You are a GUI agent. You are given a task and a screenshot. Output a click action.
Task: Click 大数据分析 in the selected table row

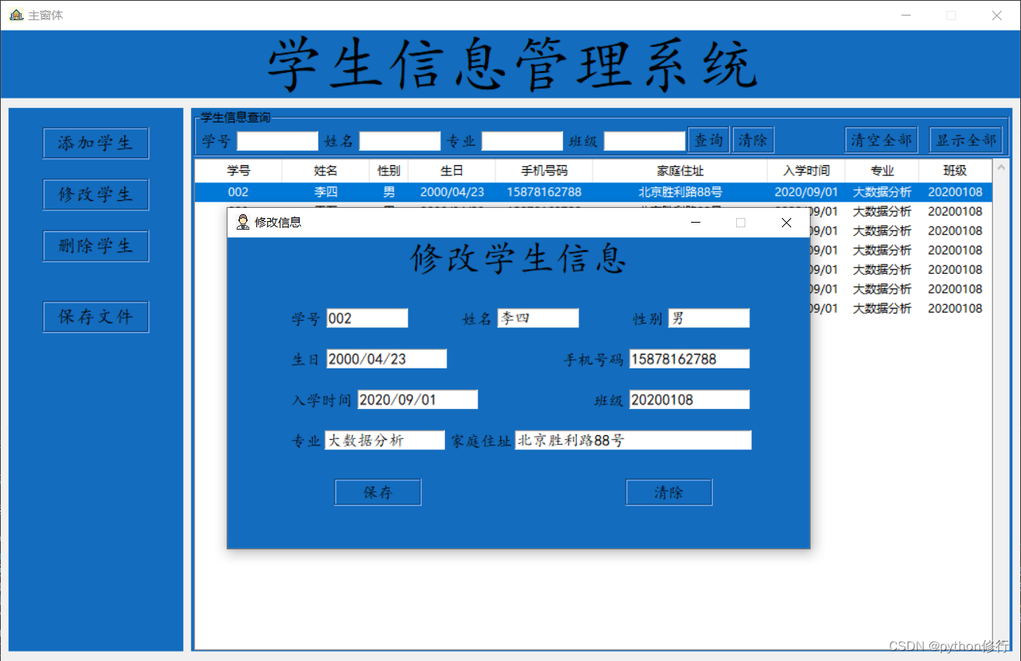(882, 192)
